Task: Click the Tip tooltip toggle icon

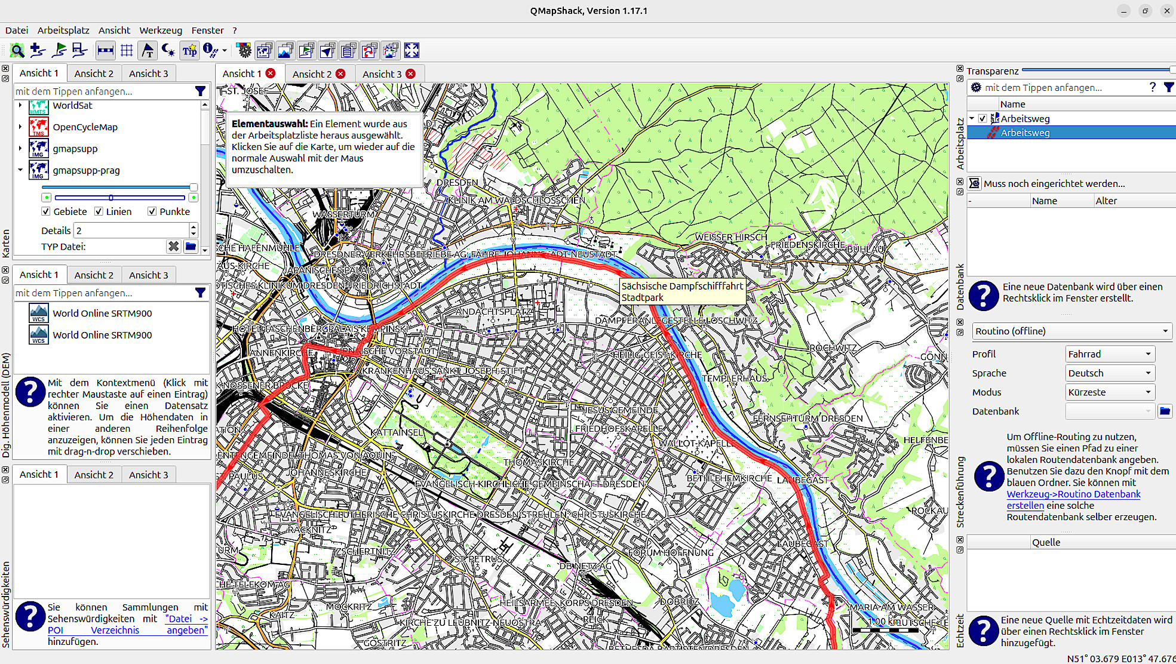Action: point(189,51)
